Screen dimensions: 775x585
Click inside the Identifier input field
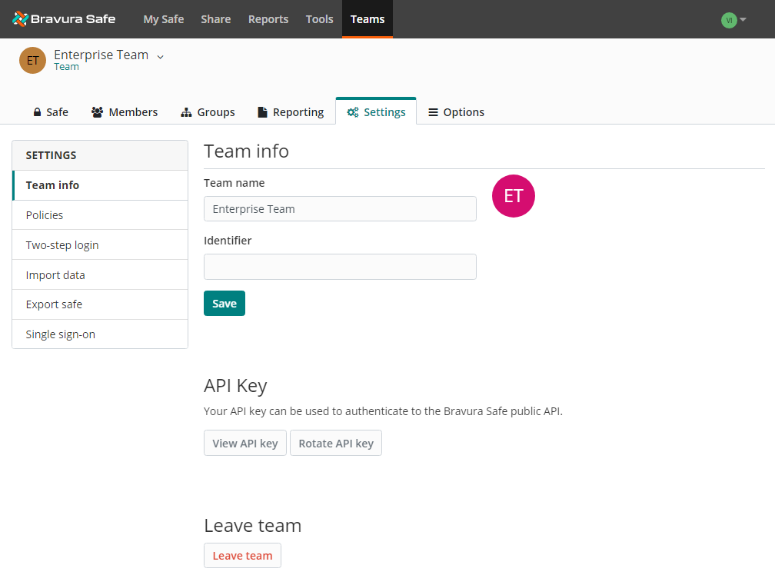(340, 267)
